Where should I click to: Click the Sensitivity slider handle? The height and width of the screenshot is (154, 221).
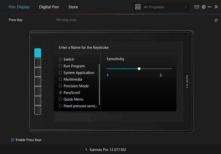pyautogui.click(x=139, y=69)
